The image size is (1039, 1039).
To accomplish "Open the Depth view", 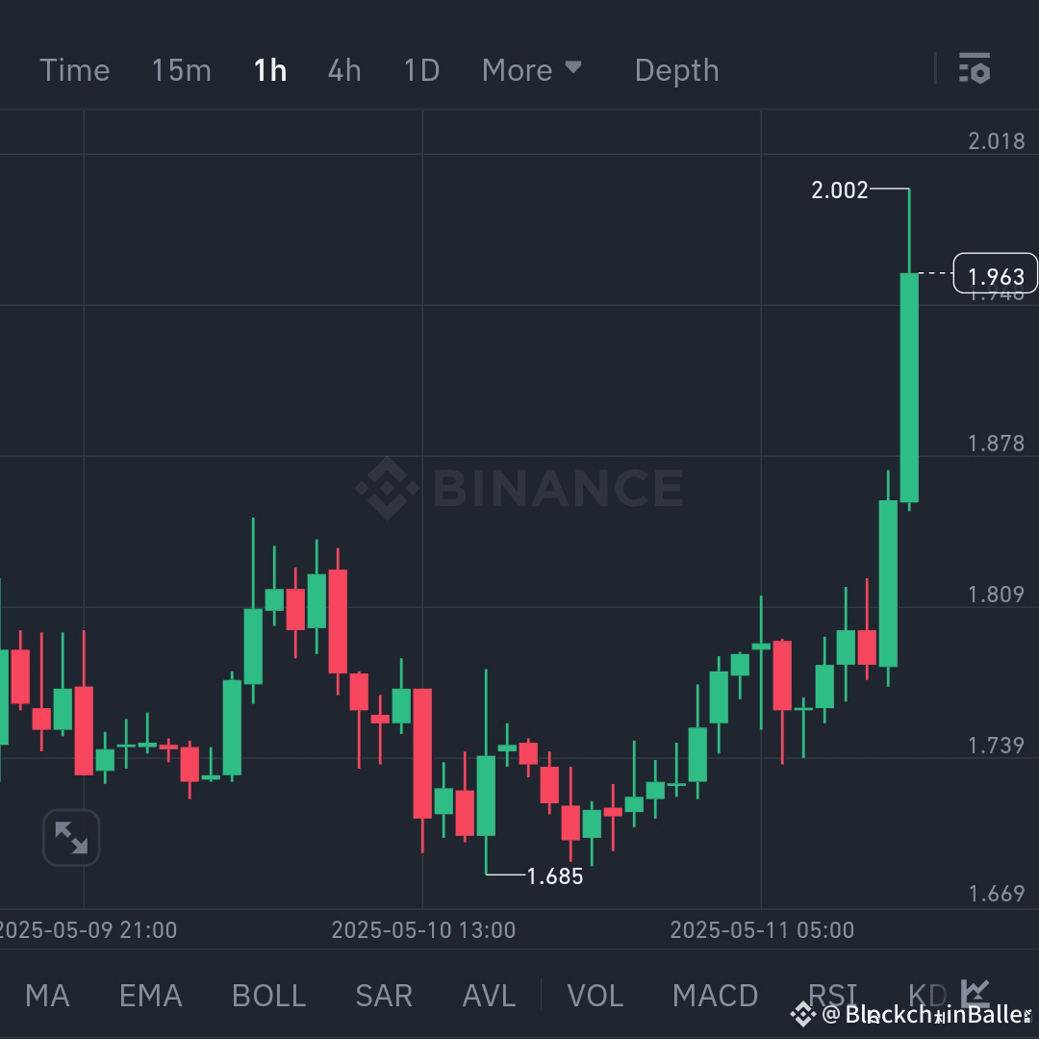I will [x=676, y=69].
